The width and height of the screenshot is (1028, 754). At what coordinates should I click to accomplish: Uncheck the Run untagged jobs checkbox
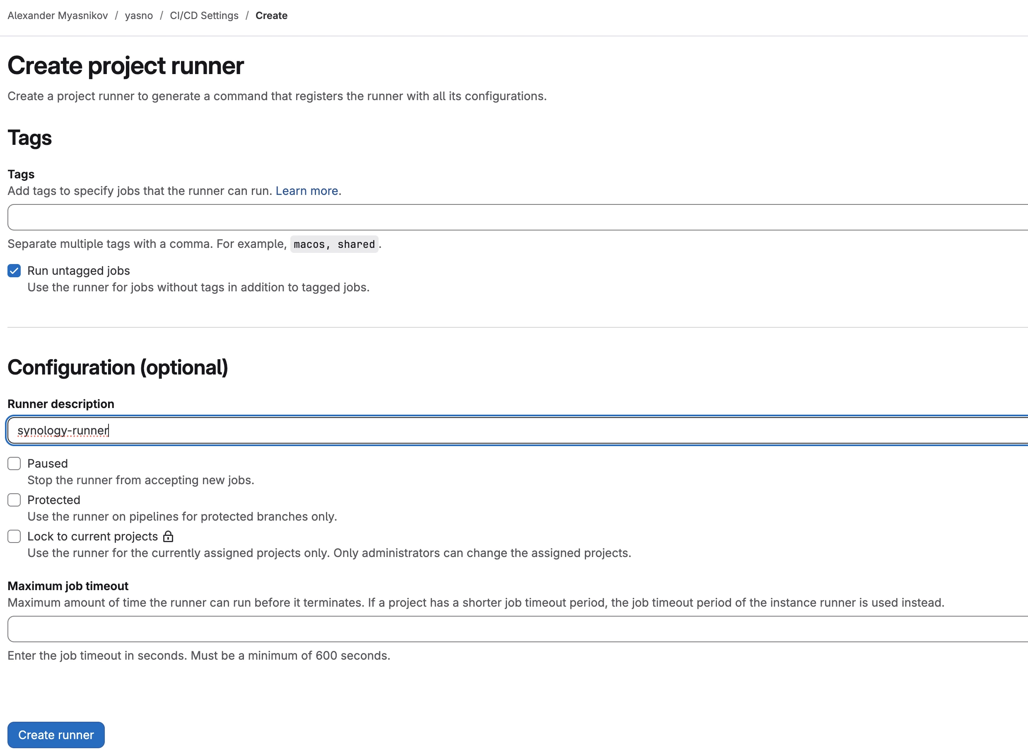[x=14, y=271]
